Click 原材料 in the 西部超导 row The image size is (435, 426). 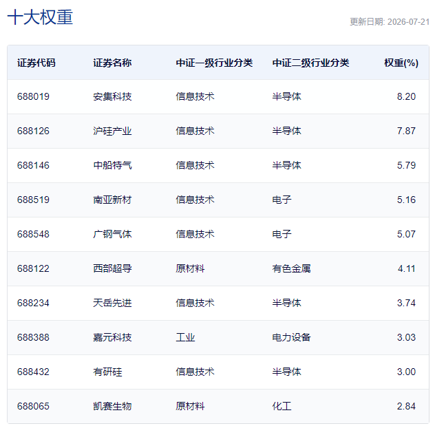tap(190, 268)
